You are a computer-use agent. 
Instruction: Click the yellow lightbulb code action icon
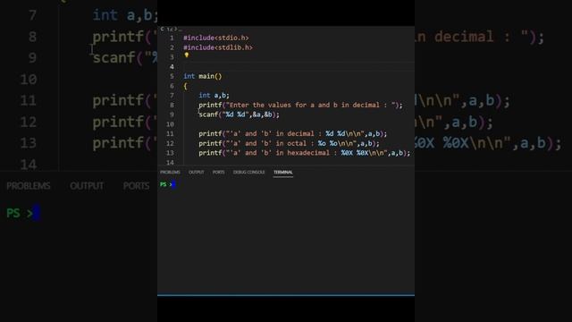(x=187, y=55)
